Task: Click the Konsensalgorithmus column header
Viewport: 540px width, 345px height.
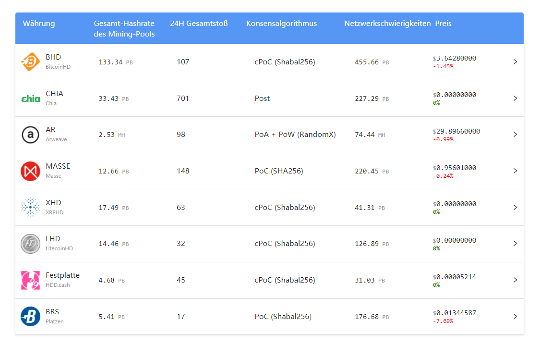Action: [x=281, y=24]
